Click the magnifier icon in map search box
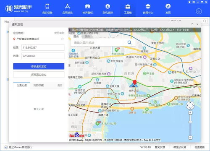Image resolution: width=210 pixels, height=151 pixels. coord(129,42)
